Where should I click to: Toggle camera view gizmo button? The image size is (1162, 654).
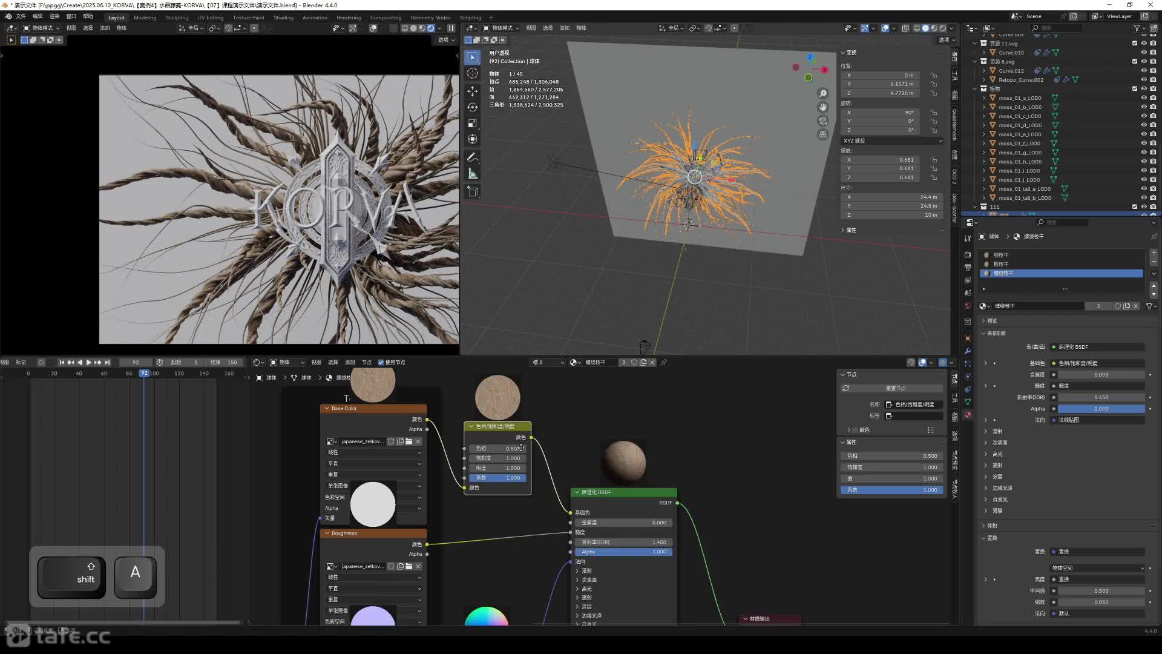823,121
